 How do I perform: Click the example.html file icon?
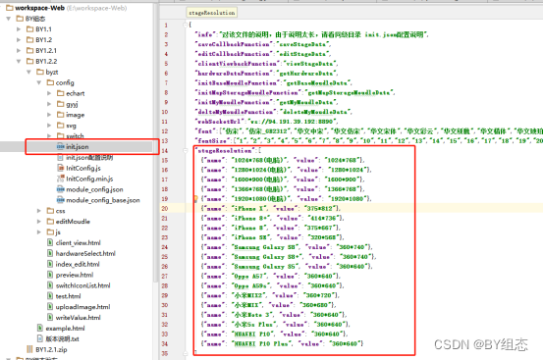coord(40,329)
